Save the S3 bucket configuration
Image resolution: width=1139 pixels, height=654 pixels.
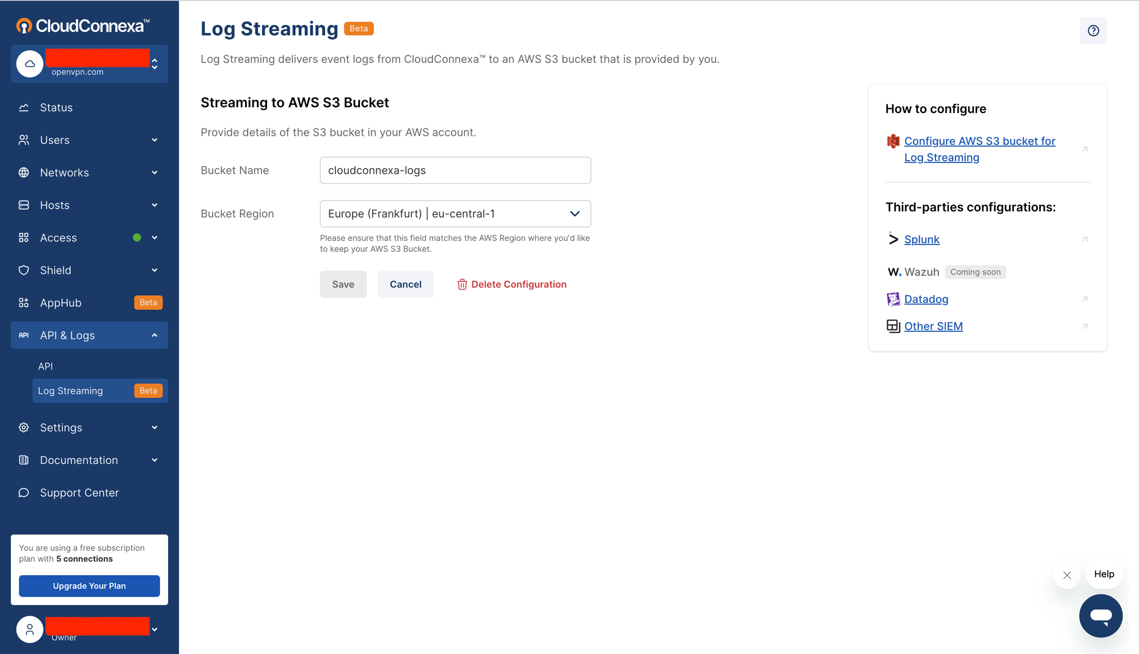(x=343, y=284)
